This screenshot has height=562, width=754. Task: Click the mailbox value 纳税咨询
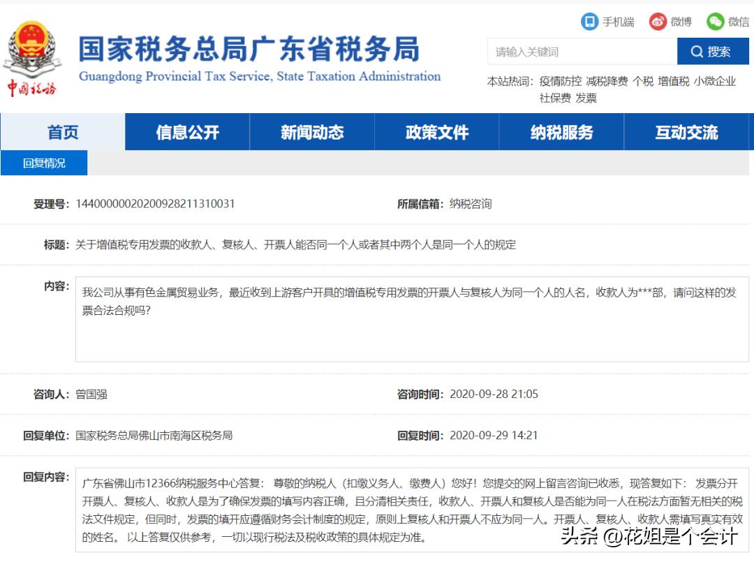471,204
